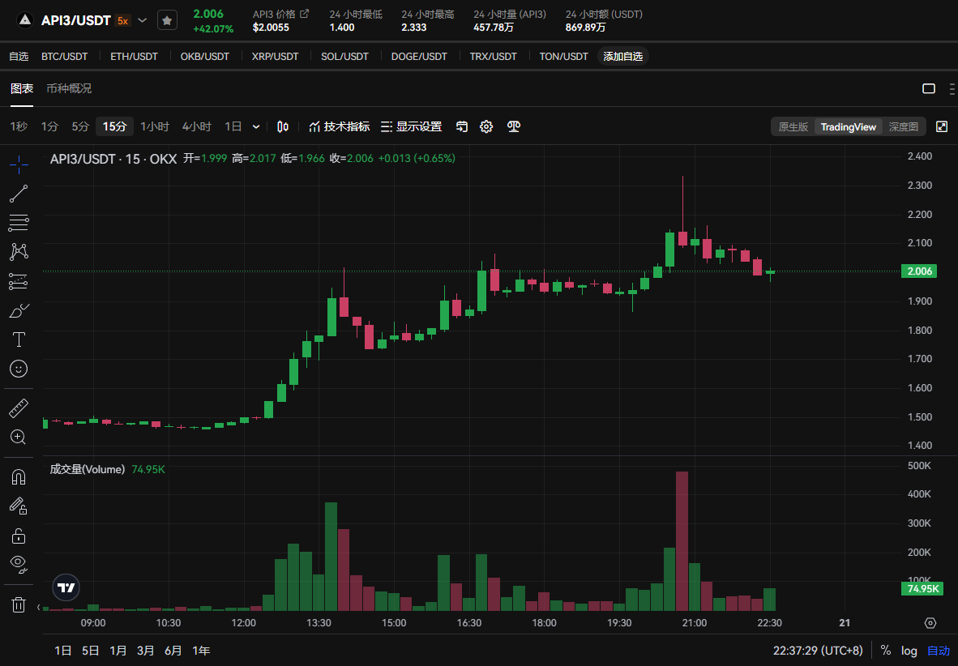The image size is (958, 666).
Task: Select the trend line drawing tool
Action: 19,194
